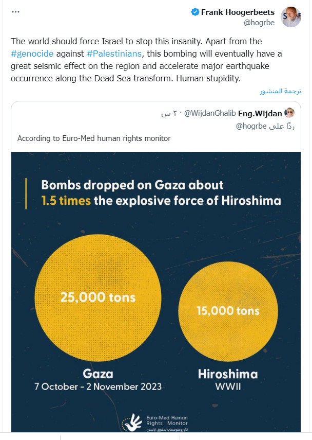312x440 pixels.
Task: Open Eng.Wijdan display name in quoted post
Action: point(260,113)
